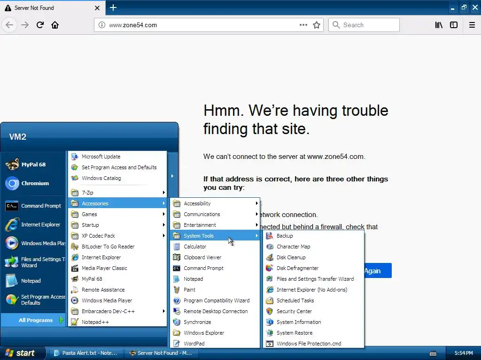Screen dimensions: 481x360
Task: Open Security Center
Action: pyautogui.click(x=313, y=311)
